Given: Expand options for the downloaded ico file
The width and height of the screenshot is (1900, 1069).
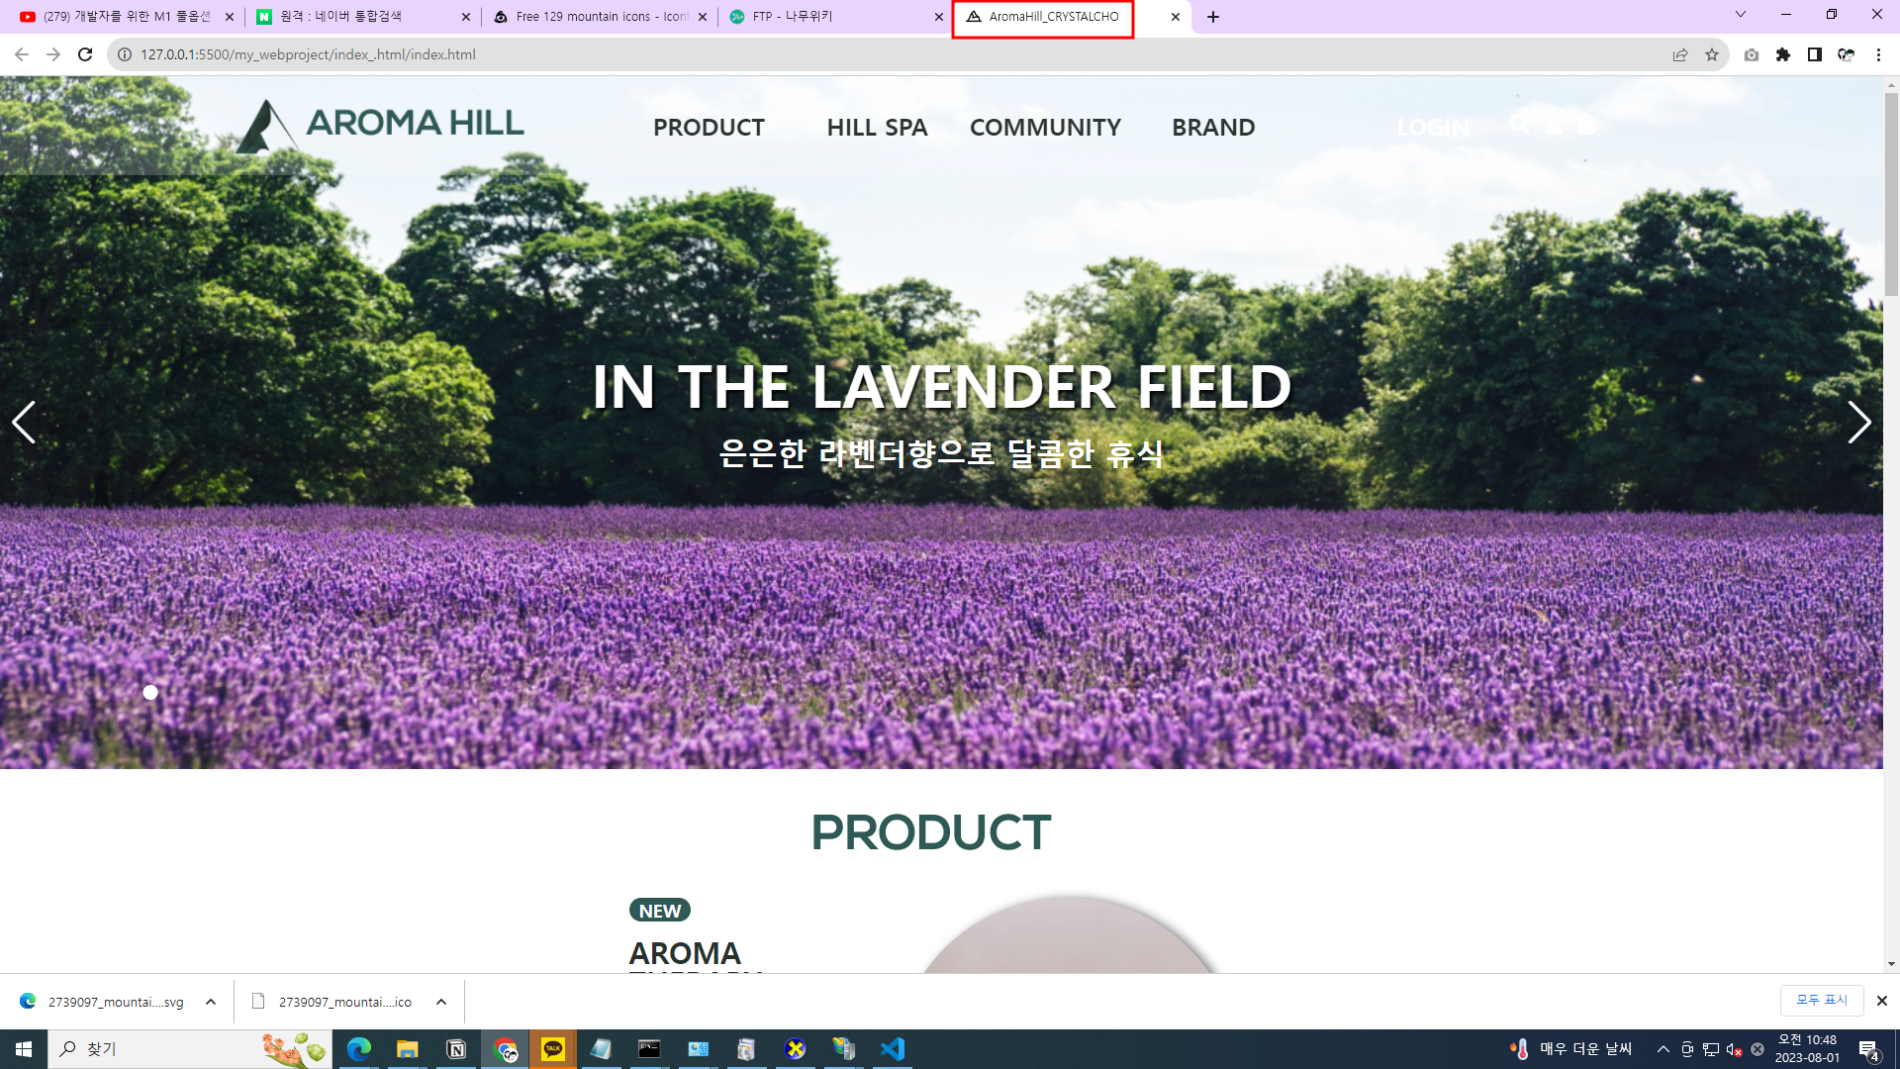Looking at the screenshot, I should coord(441,1002).
